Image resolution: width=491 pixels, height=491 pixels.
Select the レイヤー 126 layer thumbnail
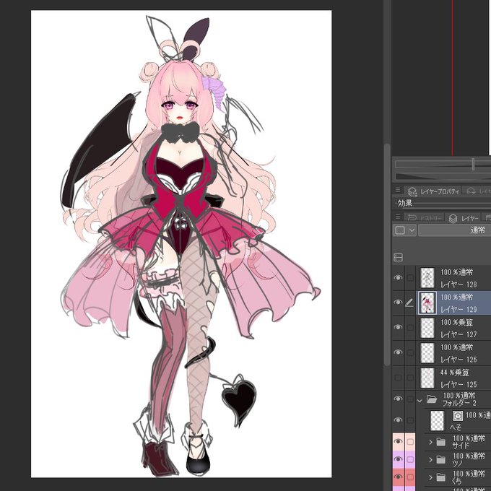(x=427, y=353)
